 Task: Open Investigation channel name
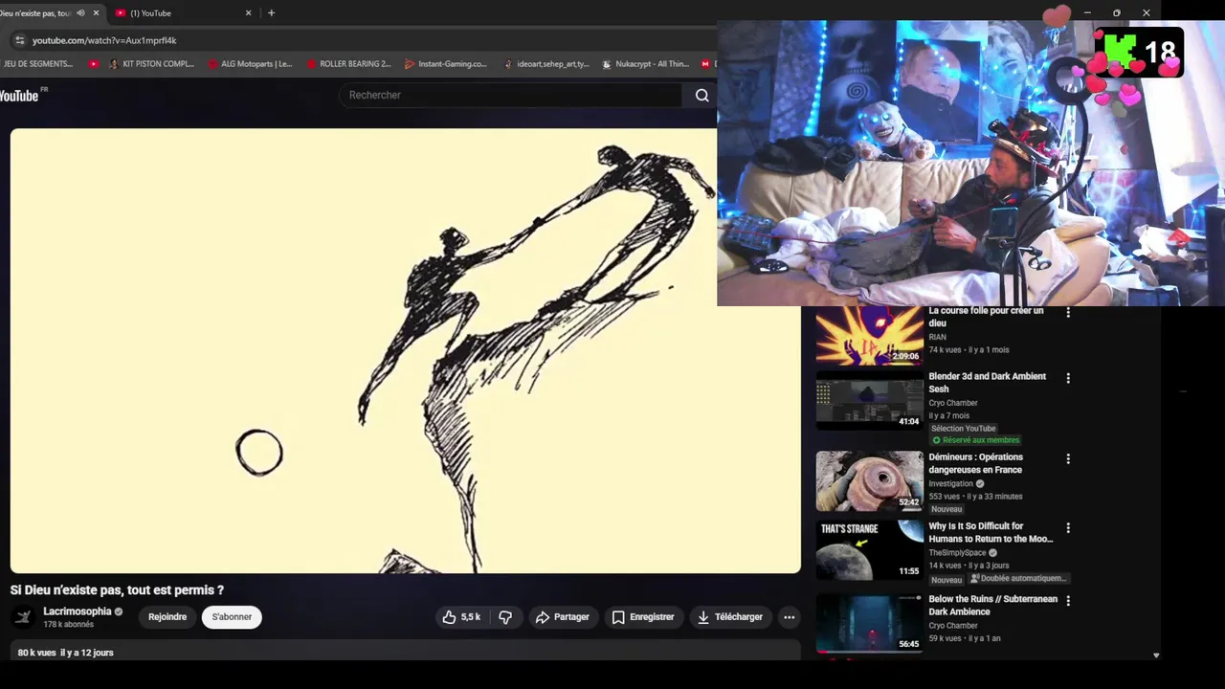(x=950, y=484)
